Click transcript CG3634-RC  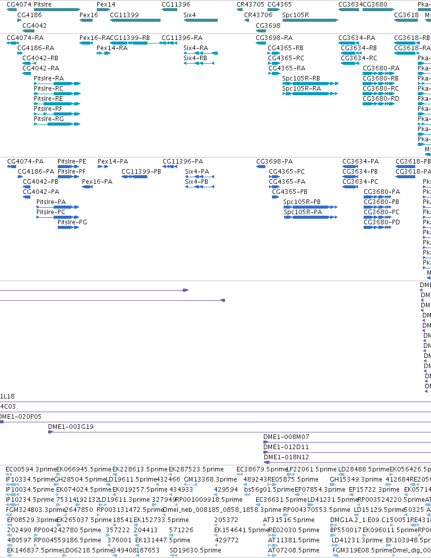pos(359,58)
